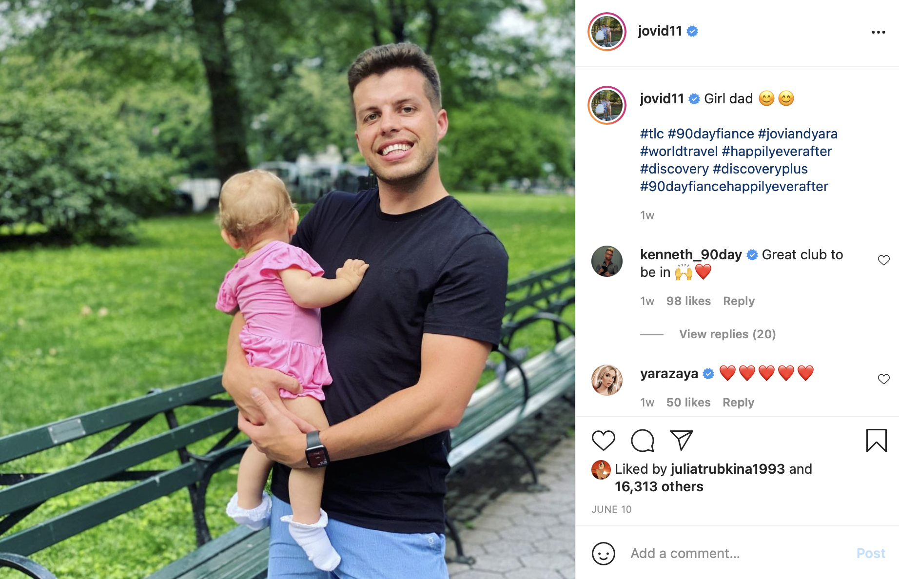Image resolution: width=899 pixels, height=579 pixels.
Task: Open the #joviandyara hashtag link
Action: (x=798, y=134)
